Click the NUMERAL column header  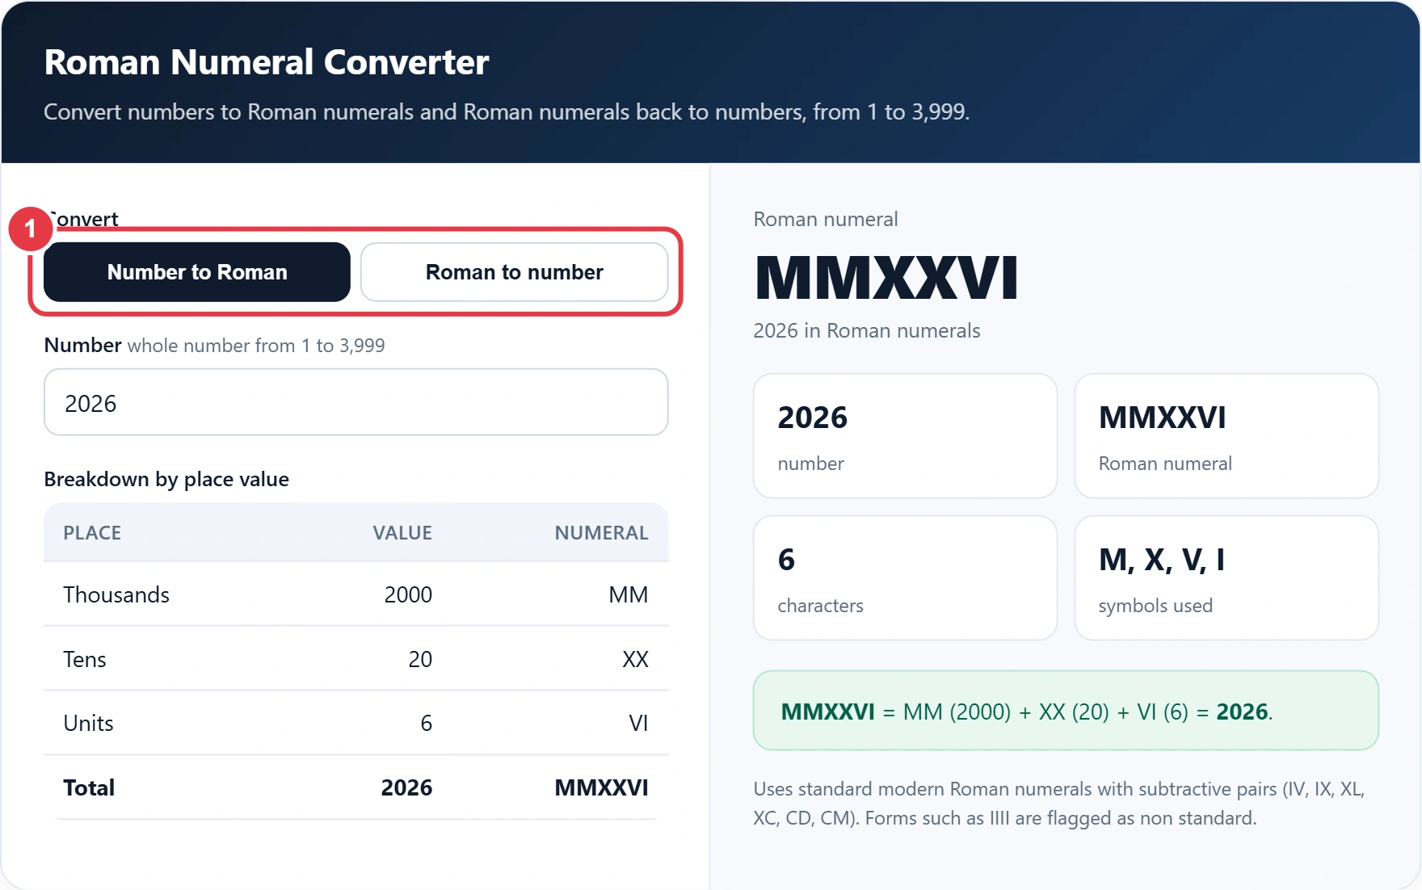(x=601, y=533)
